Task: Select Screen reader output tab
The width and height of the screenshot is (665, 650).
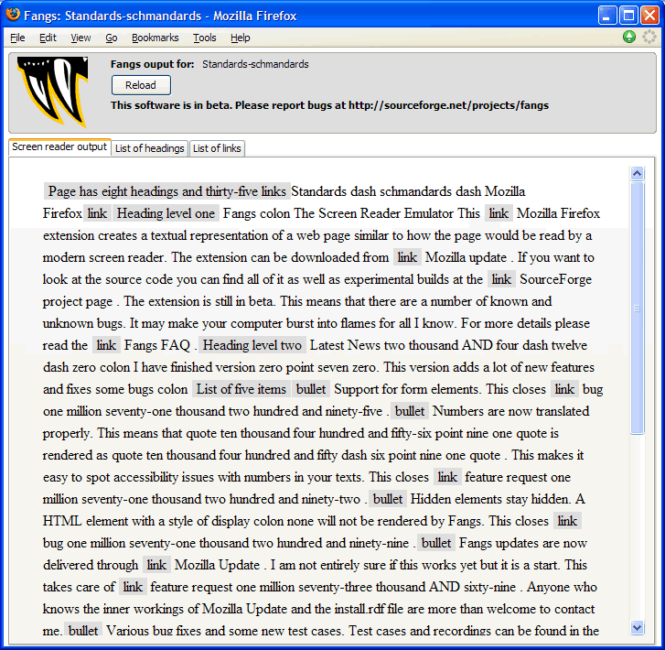Action: coord(59,146)
